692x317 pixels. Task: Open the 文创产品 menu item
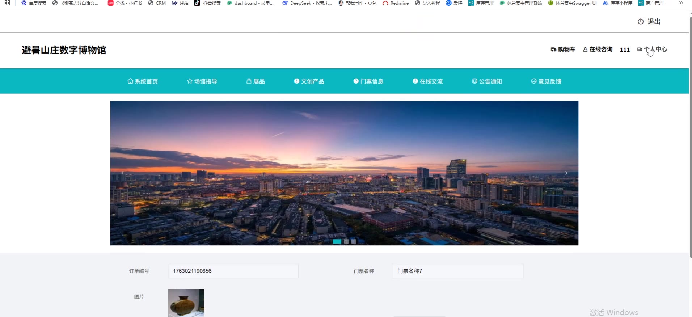309,81
